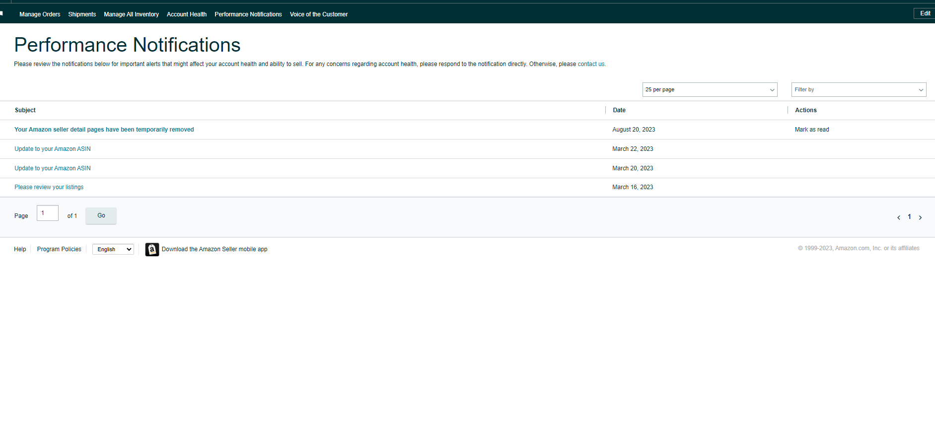Viewport: 935px width, 422px height.
Task: Expand the 25 per page dropdown
Action: tap(710, 90)
